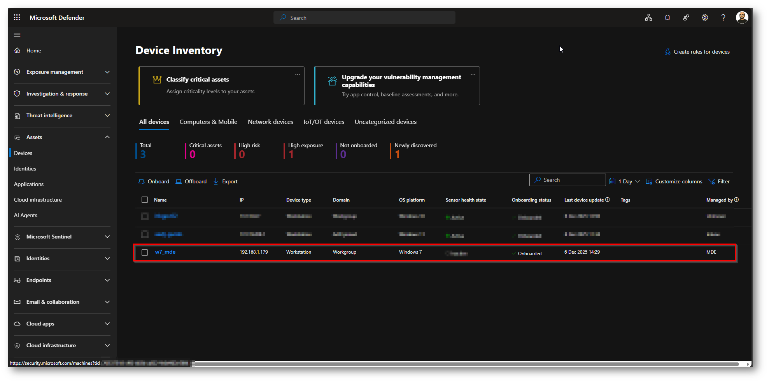The image size is (769, 383).
Task: Collapse the navigation hamburger menu
Action: [17, 35]
